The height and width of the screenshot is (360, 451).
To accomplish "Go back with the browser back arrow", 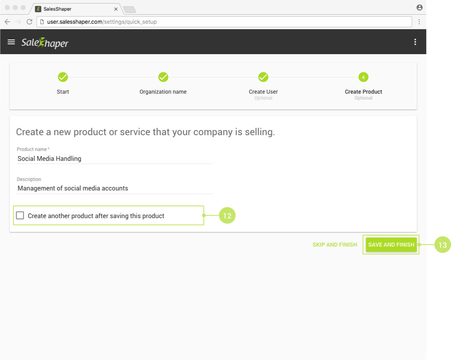I will [8, 22].
